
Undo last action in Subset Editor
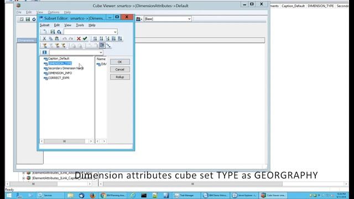pyautogui.click(x=65, y=39)
